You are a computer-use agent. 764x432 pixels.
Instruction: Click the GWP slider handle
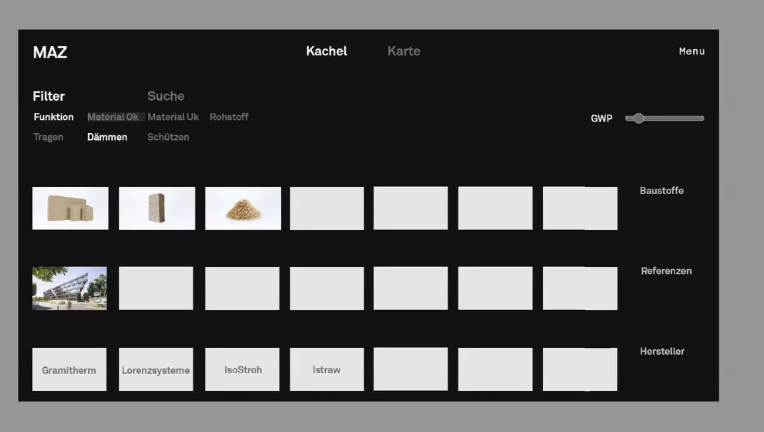click(638, 119)
